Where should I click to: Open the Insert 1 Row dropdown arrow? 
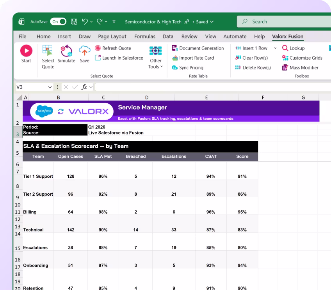275,48
